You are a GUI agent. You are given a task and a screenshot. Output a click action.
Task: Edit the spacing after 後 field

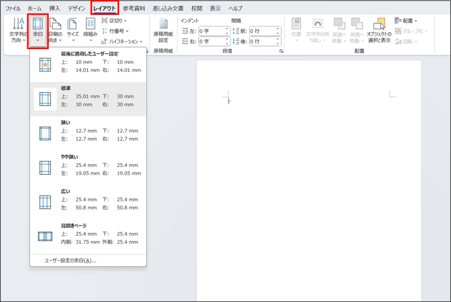coord(262,42)
